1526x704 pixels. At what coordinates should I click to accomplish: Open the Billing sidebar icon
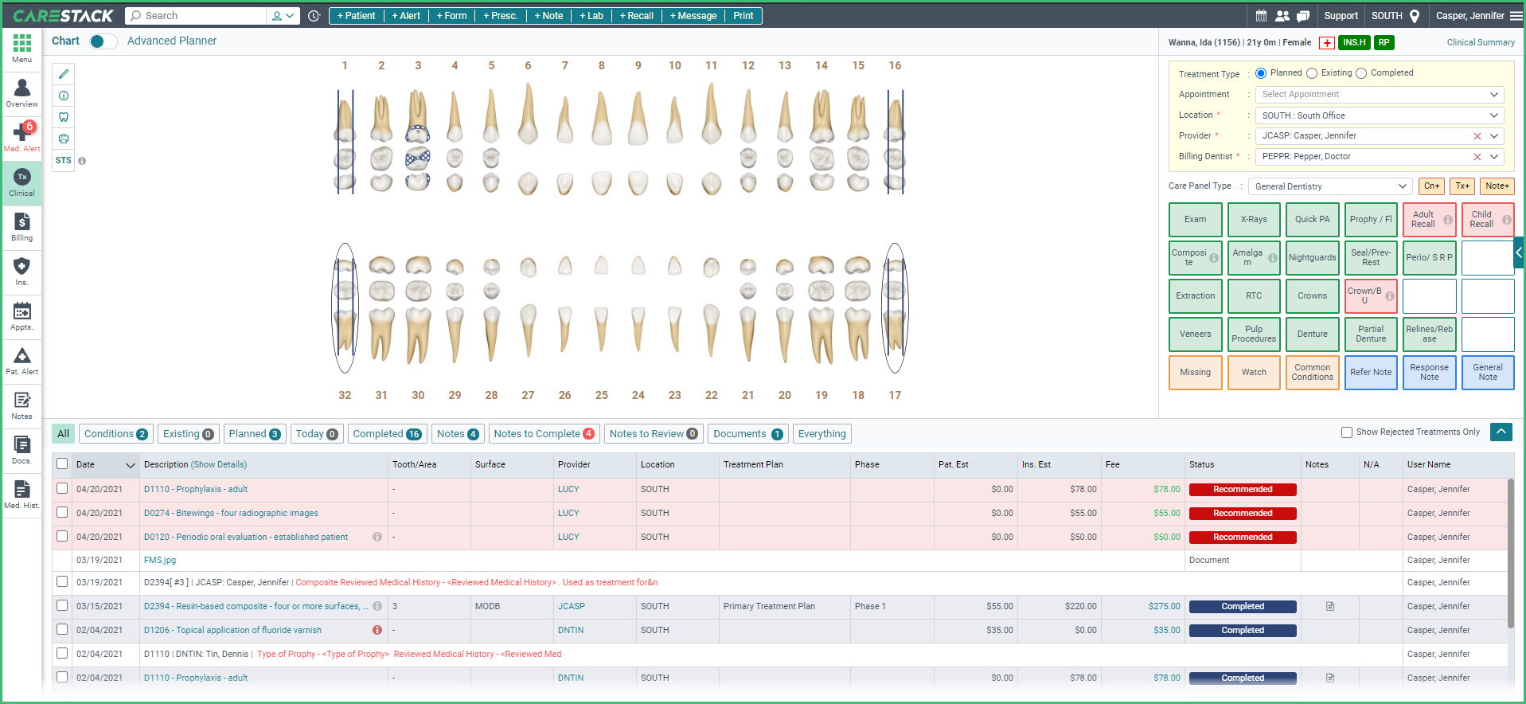22,226
